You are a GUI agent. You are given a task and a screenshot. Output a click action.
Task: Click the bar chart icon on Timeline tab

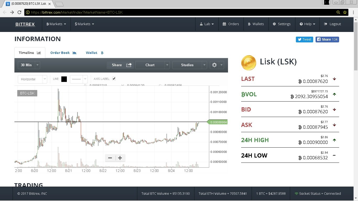(x=39, y=53)
